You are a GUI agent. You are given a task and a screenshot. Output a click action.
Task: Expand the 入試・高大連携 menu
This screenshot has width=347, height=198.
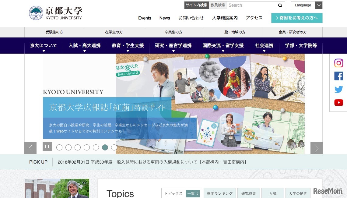point(85,46)
